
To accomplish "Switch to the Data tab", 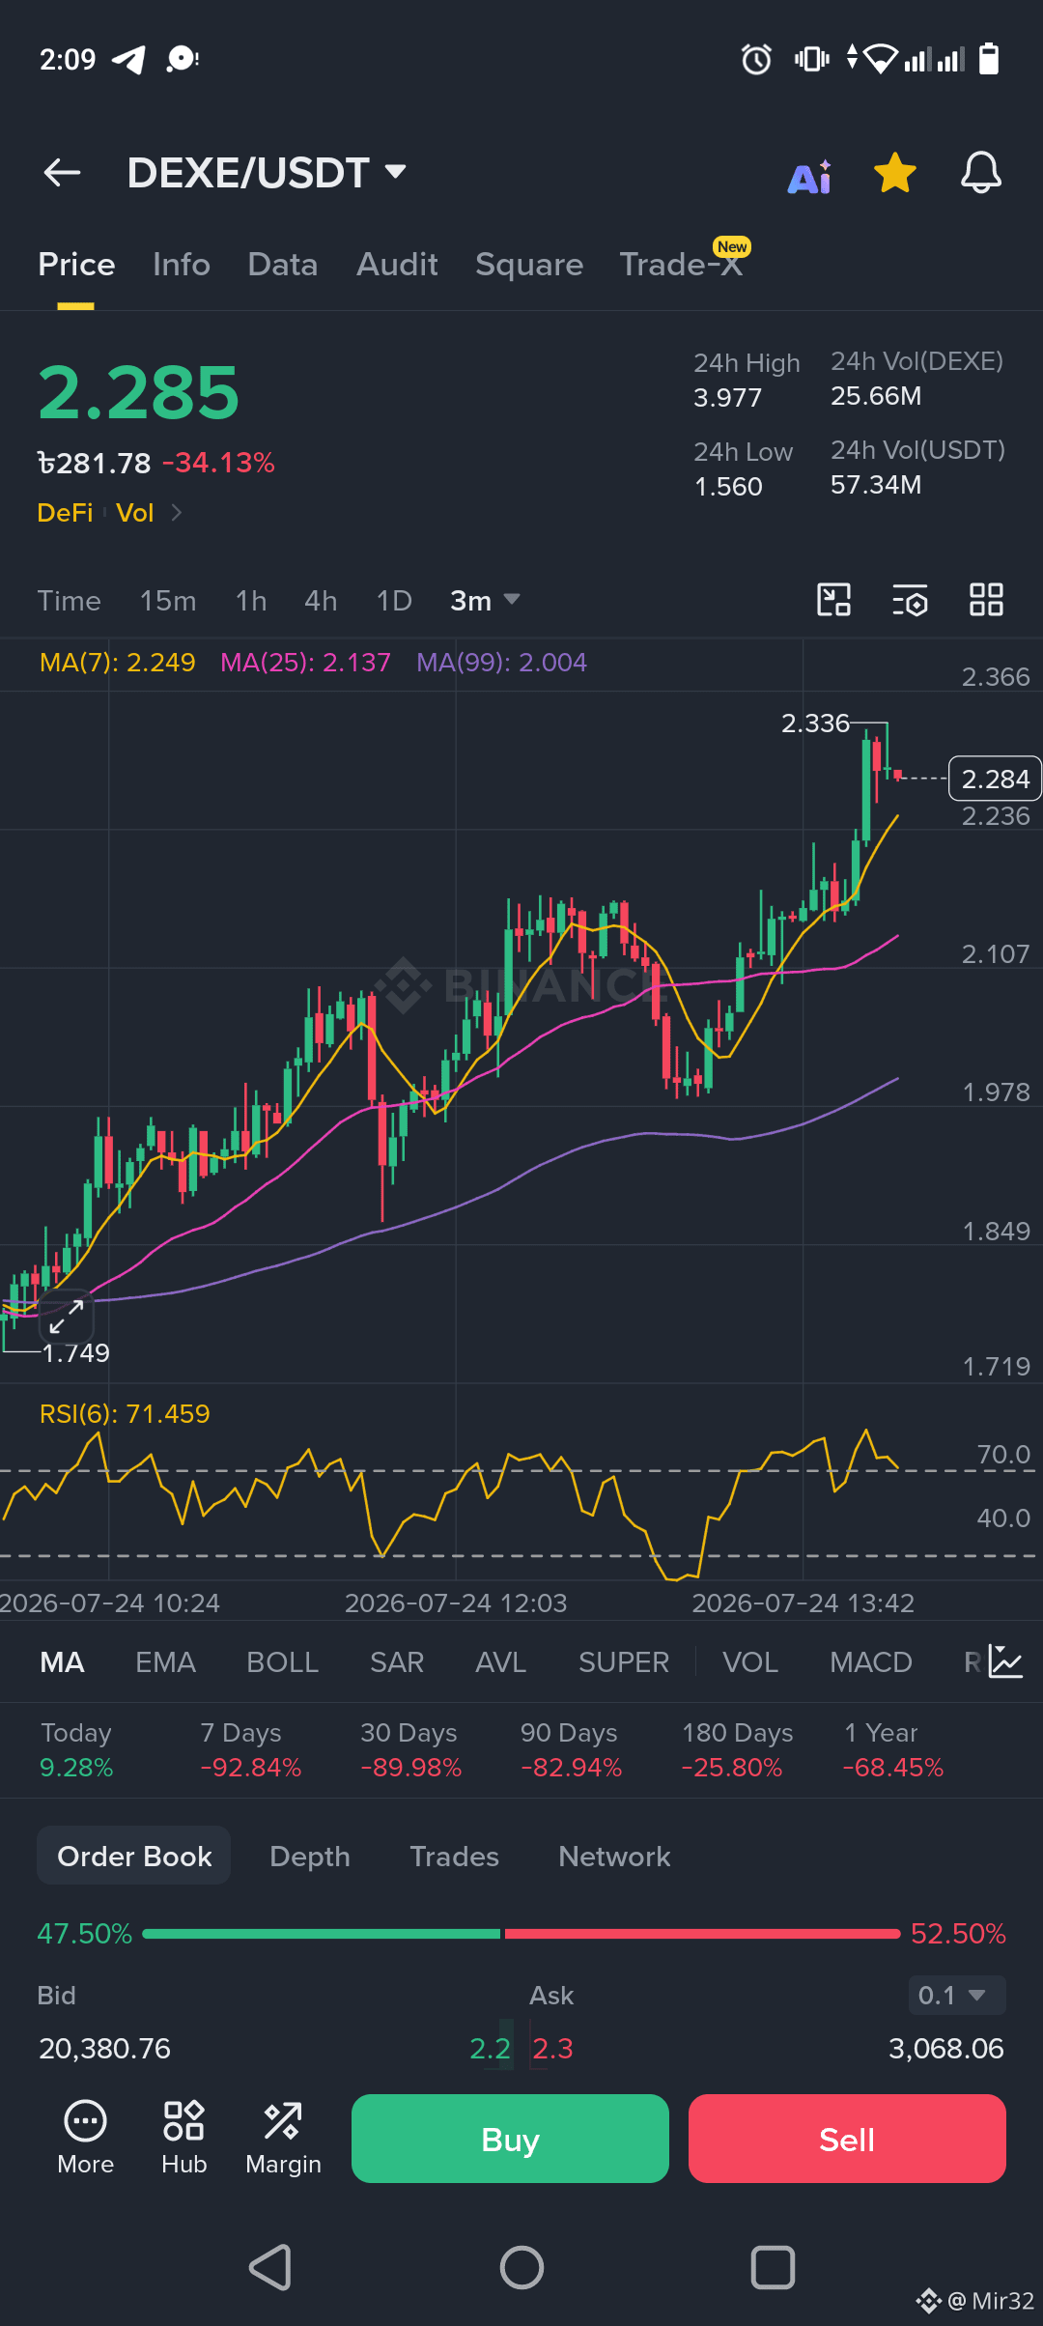I will pos(282,265).
